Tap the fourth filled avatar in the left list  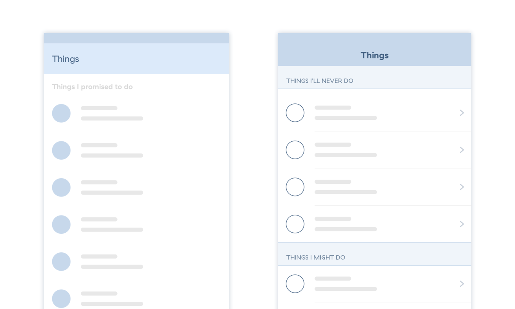click(61, 225)
